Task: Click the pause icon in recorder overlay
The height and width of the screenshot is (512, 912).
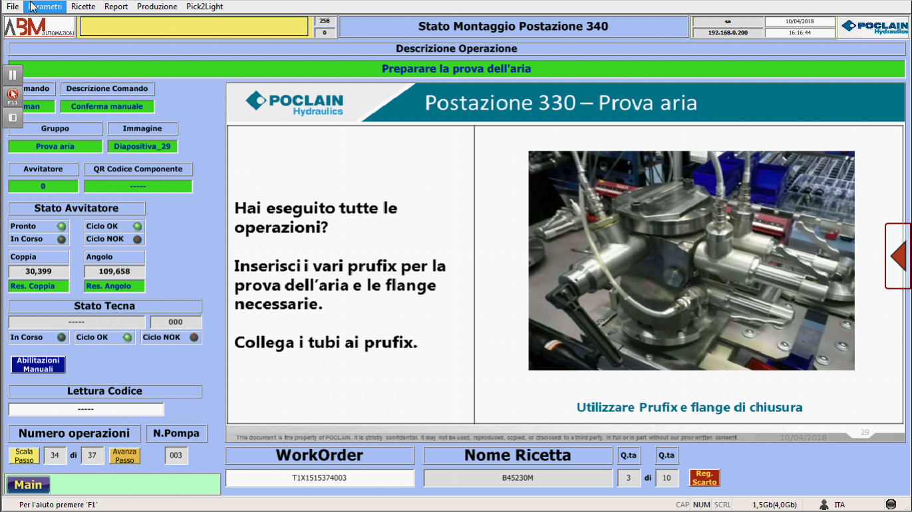Action: (13, 75)
